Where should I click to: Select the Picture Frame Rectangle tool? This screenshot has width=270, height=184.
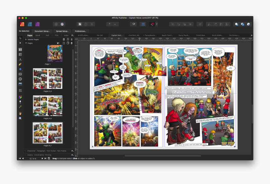[20, 74]
